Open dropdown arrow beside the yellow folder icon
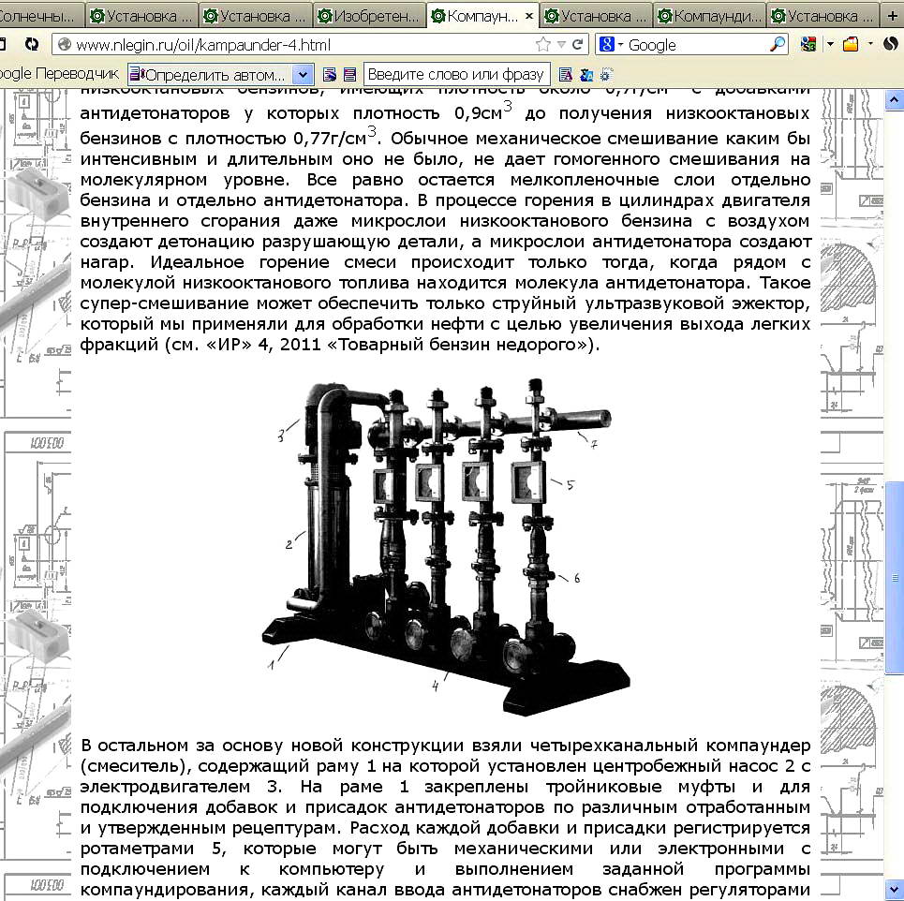Viewport: 904px width, 901px height. coord(870,44)
